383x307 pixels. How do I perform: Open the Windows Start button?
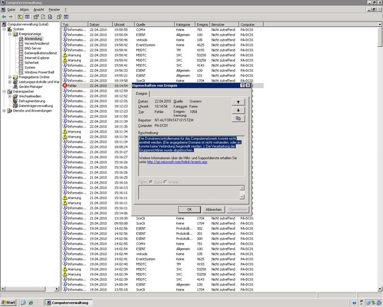pyautogui.click(x=8, y=302)
